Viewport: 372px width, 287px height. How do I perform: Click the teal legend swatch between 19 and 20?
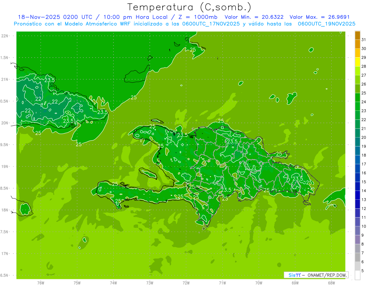[357, 142]
